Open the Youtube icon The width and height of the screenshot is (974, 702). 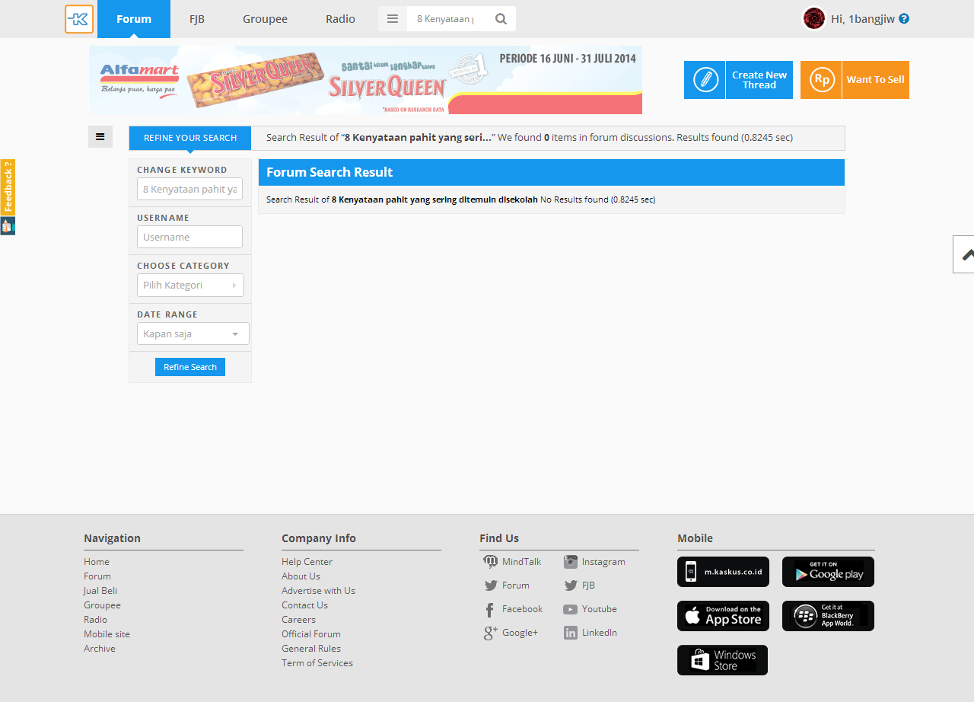click(x=571, y=609)
